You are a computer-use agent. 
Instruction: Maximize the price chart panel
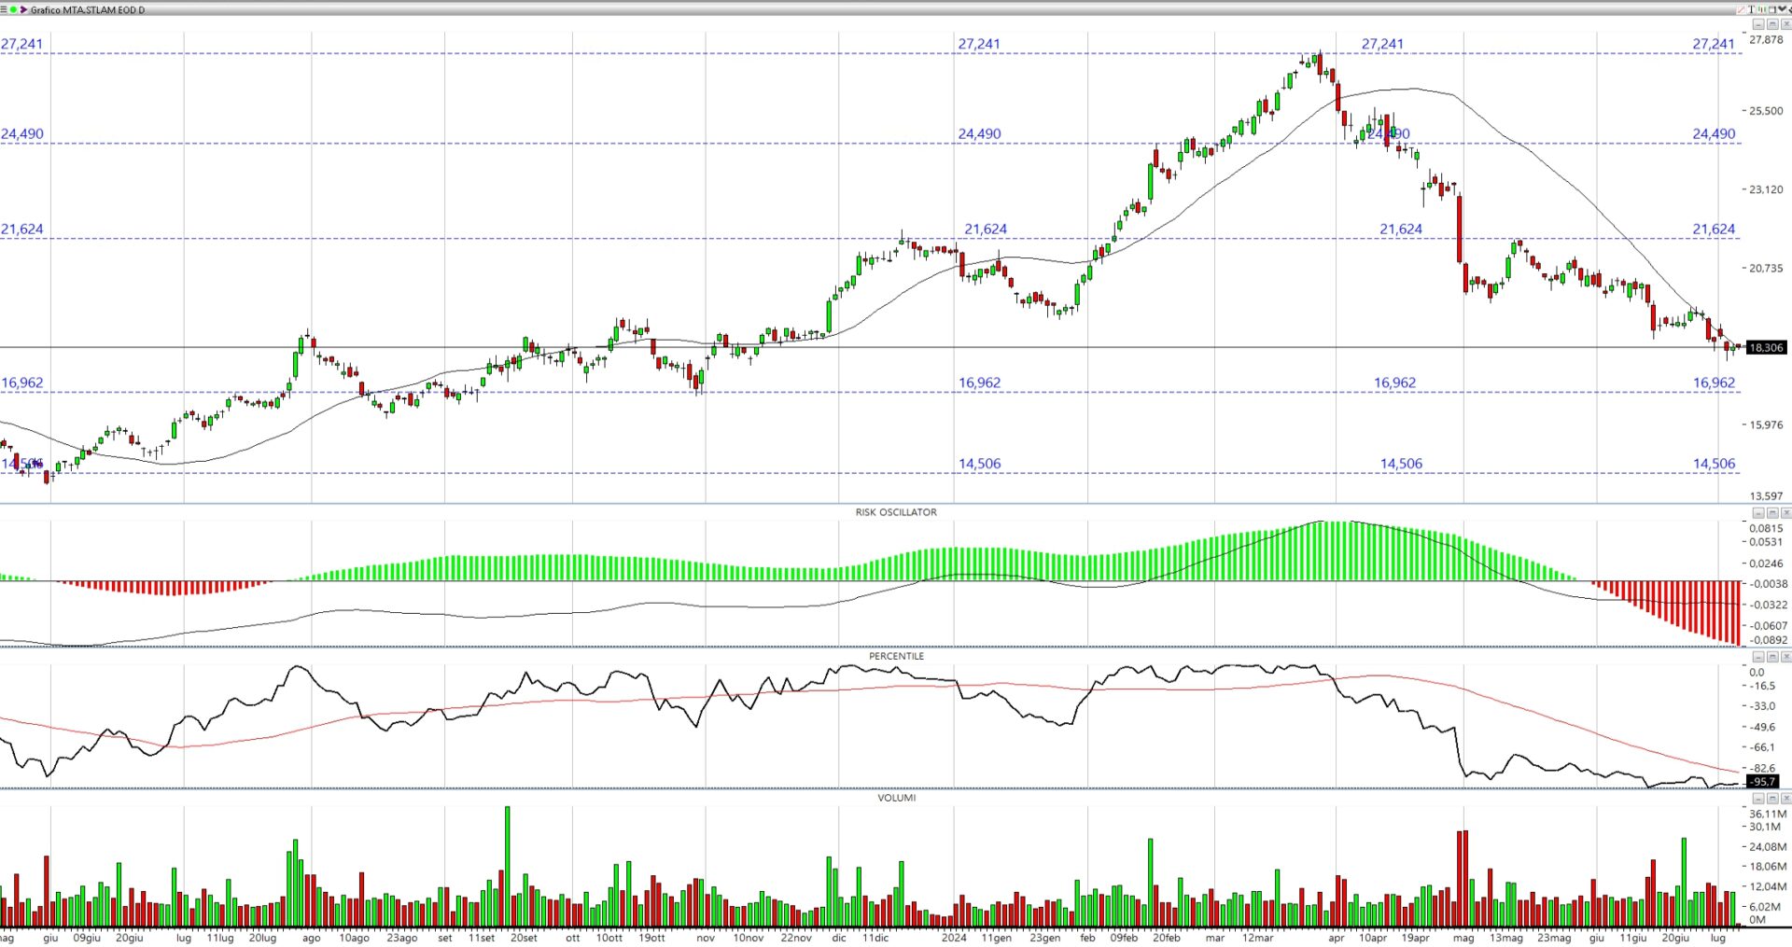tap(1772, 24)
